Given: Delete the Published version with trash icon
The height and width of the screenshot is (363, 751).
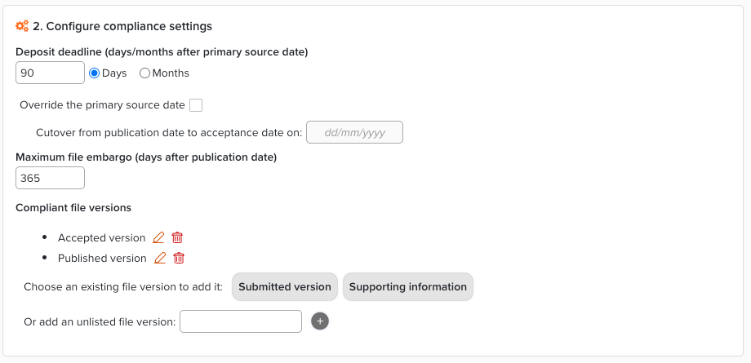Looking at the screenshot, I should [180, 258].
